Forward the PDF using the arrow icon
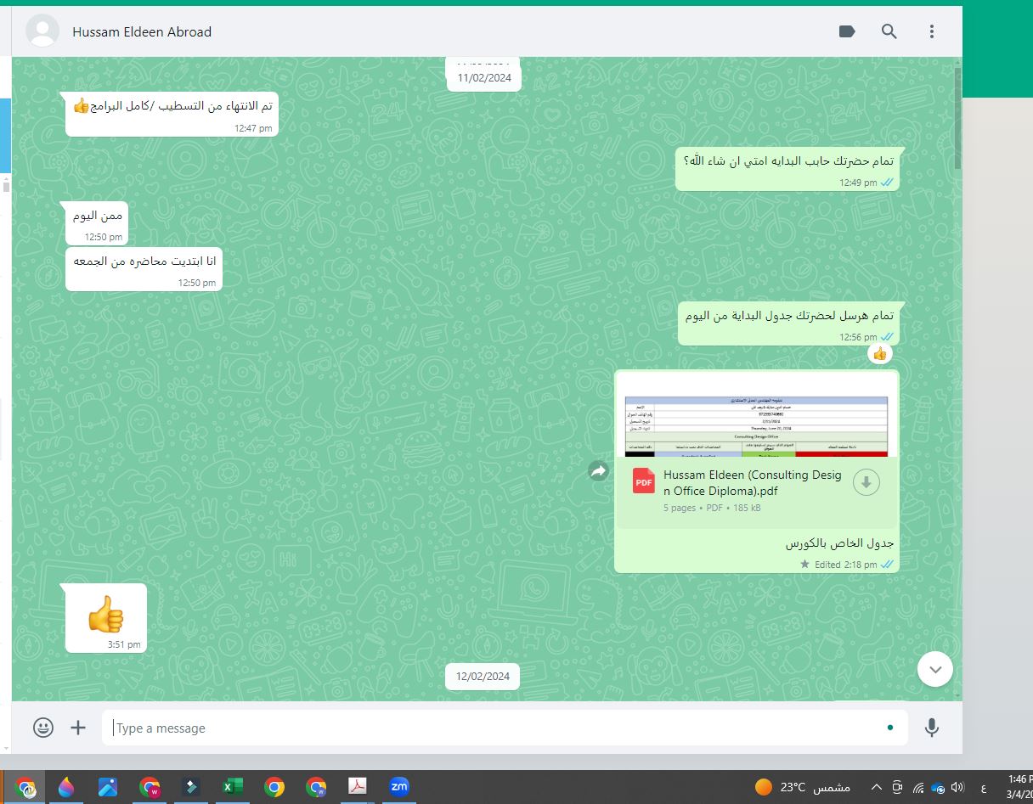 click(x=599, y=470)
